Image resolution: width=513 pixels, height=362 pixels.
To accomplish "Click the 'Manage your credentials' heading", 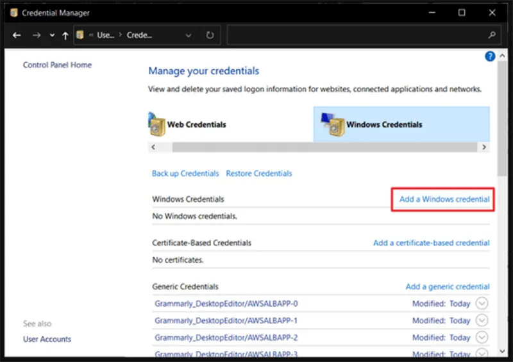I will pyautogui.click(x=203, y=71).
